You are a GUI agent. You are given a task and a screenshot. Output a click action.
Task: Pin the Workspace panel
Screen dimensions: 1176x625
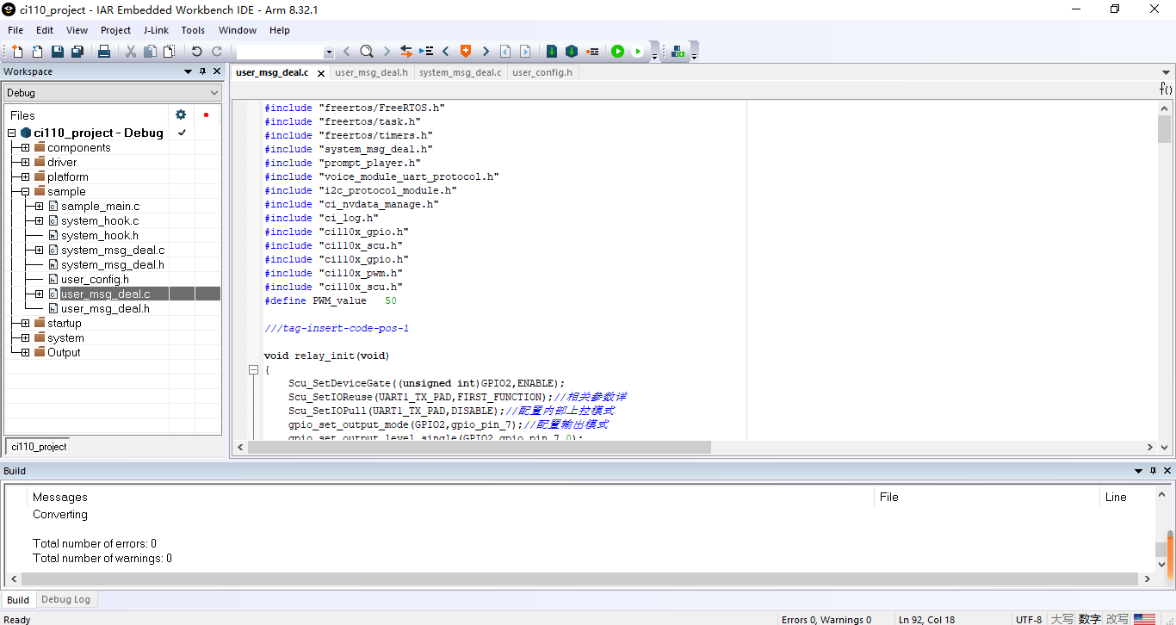(x=203, y=71)
